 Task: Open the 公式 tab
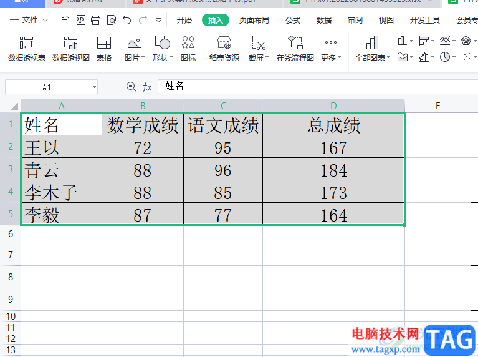pos(293,20)
